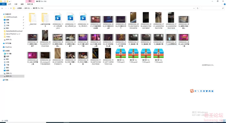Open WPS云盘 in the navigation pane
The width and height of the screenshot is (226, 123).
click(7, 43)
